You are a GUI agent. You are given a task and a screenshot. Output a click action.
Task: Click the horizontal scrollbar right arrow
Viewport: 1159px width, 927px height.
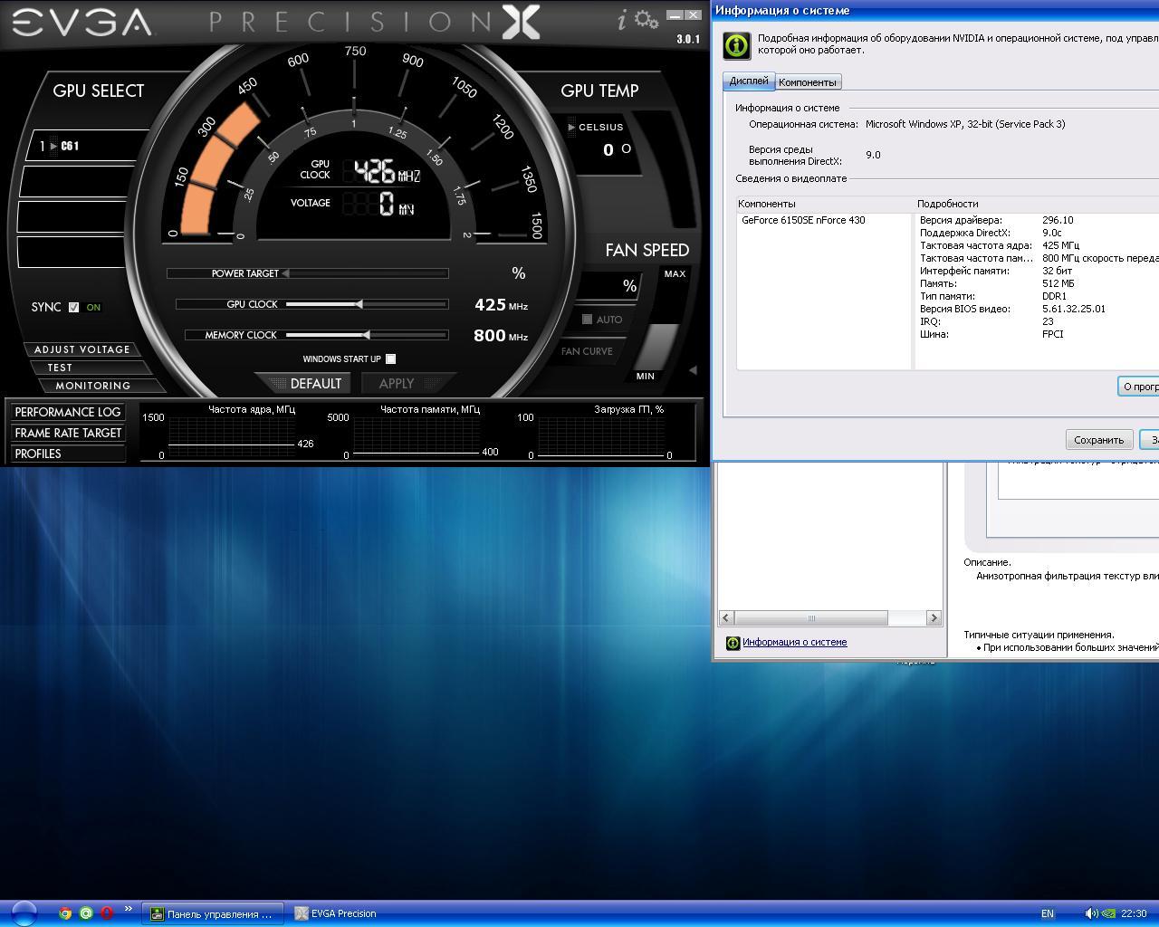[934, 618]
